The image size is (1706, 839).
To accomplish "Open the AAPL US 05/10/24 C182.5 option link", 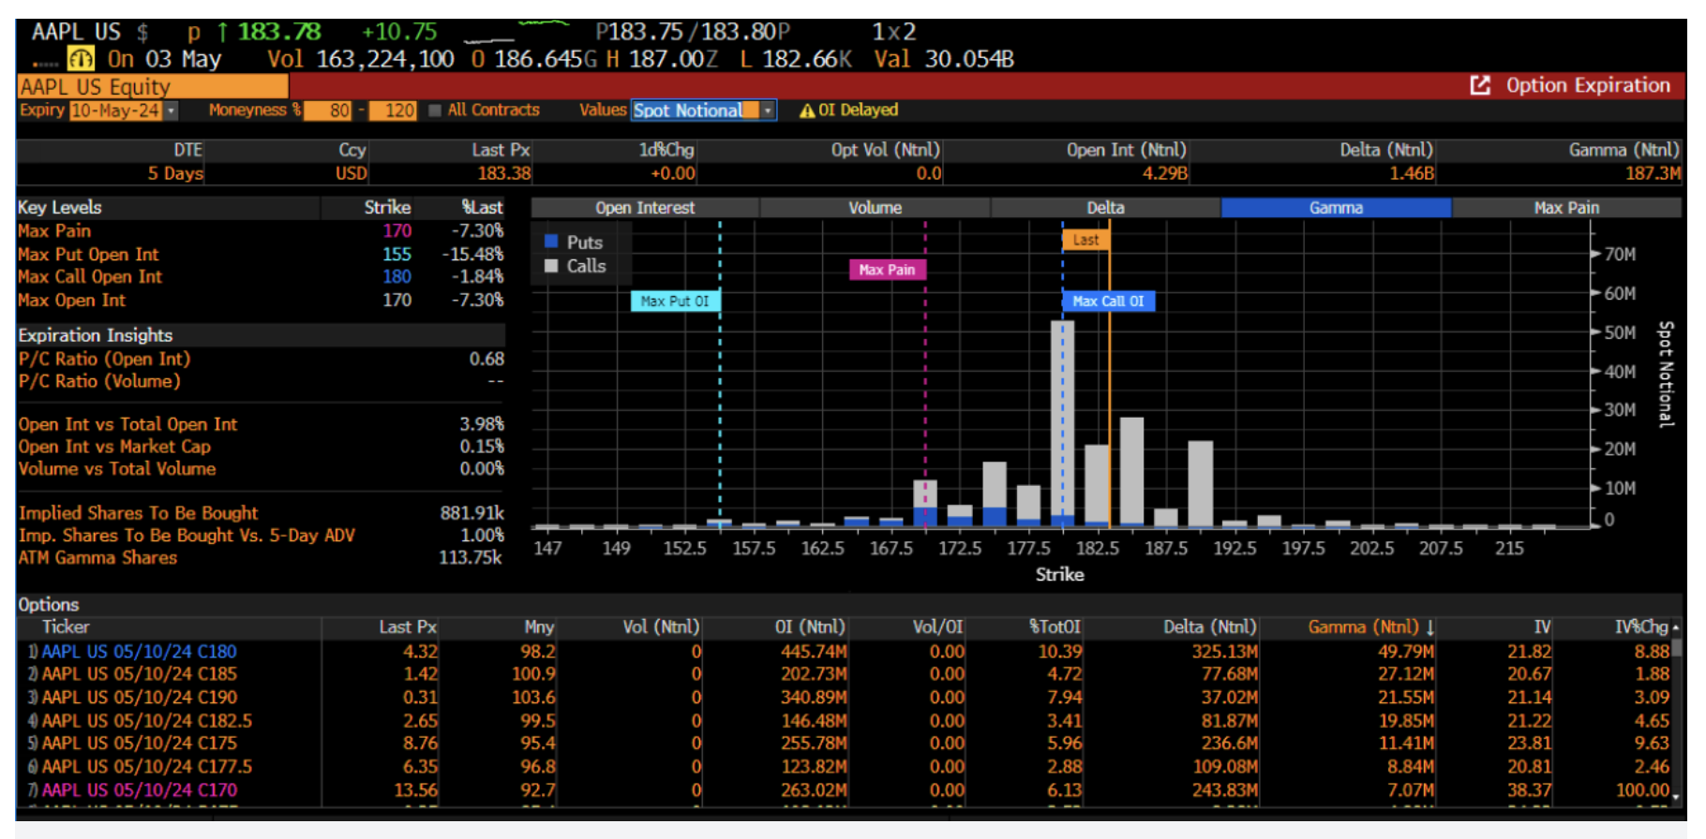I will point(146,721).
